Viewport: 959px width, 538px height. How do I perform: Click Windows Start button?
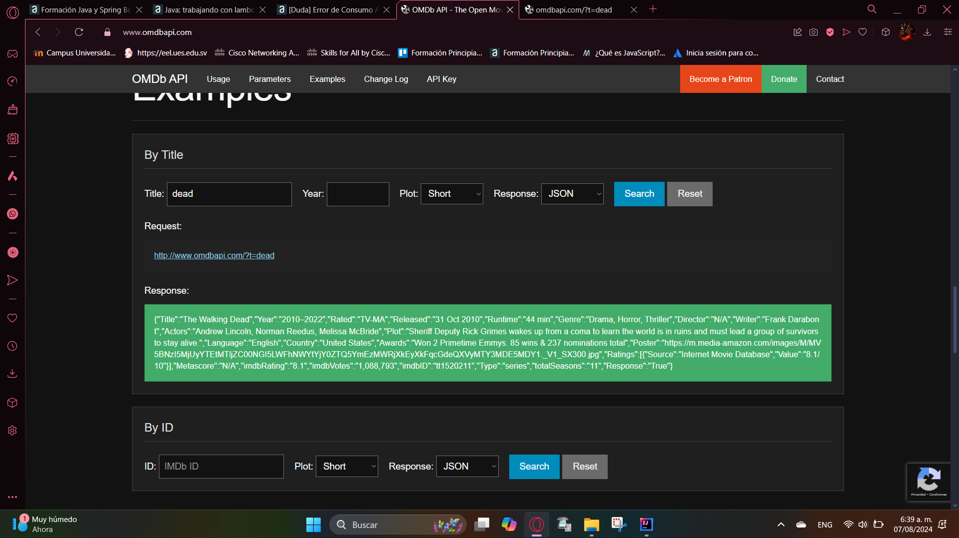tap(313, 525)
